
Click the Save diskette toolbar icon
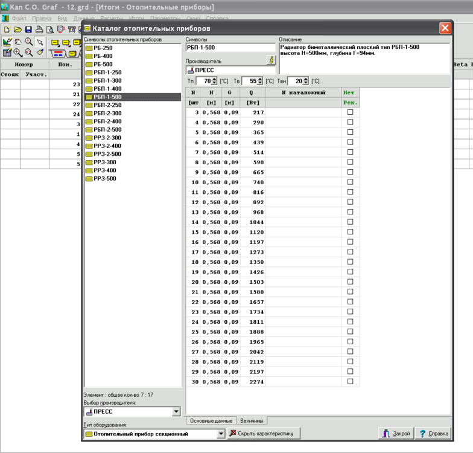28,29
